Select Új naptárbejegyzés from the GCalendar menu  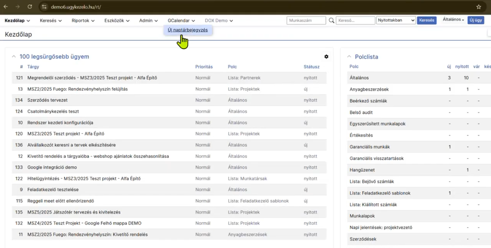[188, 30]
